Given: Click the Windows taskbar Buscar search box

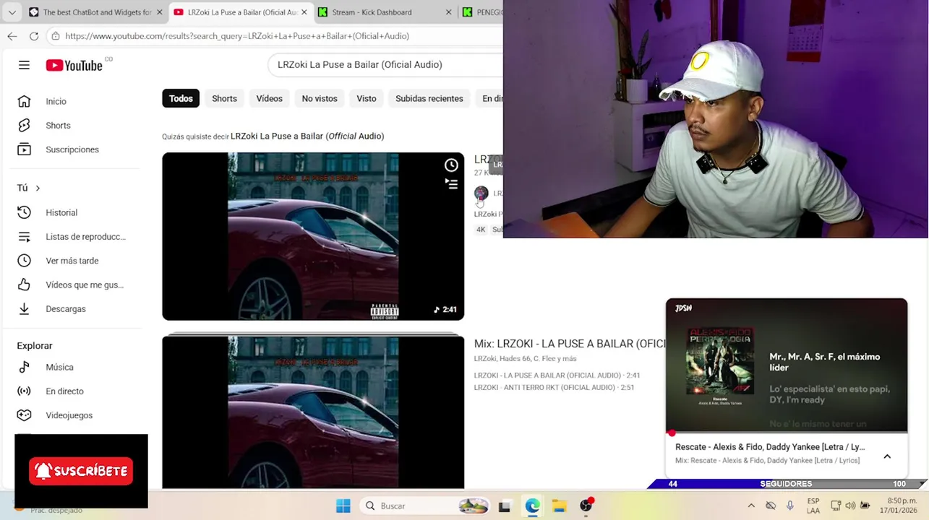Looking at the screenshot, I should pos(427,506).
